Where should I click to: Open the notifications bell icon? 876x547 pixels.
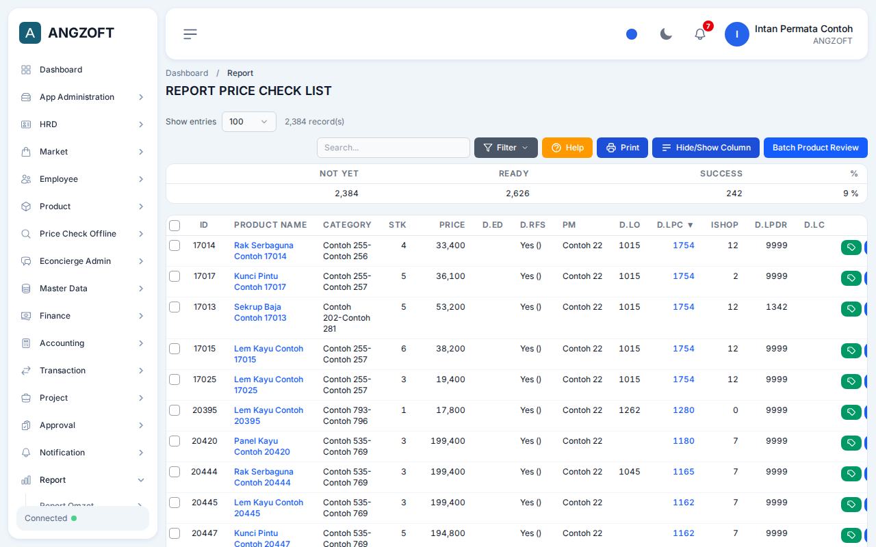700,34
